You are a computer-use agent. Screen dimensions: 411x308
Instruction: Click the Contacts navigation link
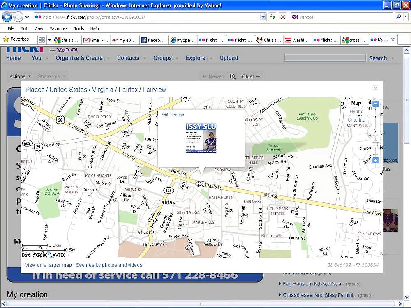128,58
